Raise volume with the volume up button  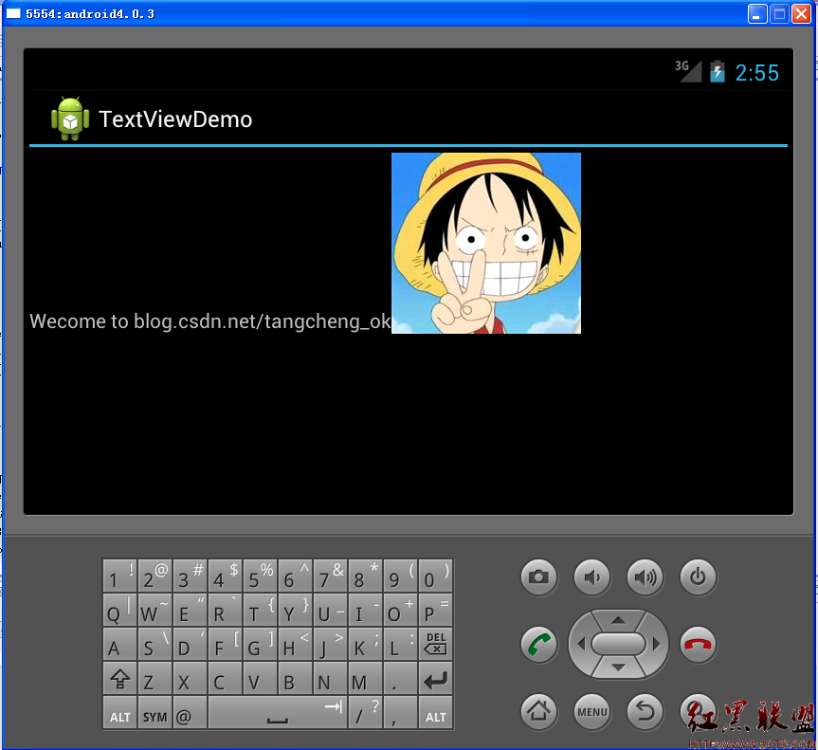click(x=645, y=576)
